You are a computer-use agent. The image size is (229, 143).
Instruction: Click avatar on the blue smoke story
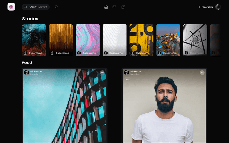pyautogui.click(x=25, y=53)
